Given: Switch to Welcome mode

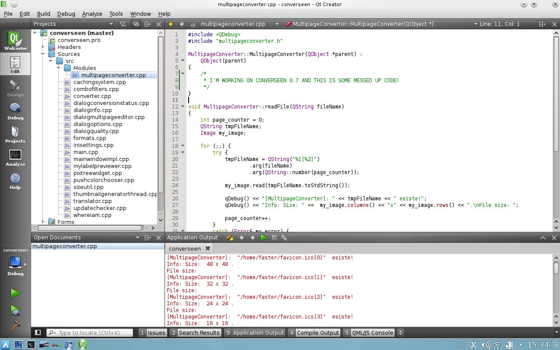Looking at the screenshot, I should 15,41.
